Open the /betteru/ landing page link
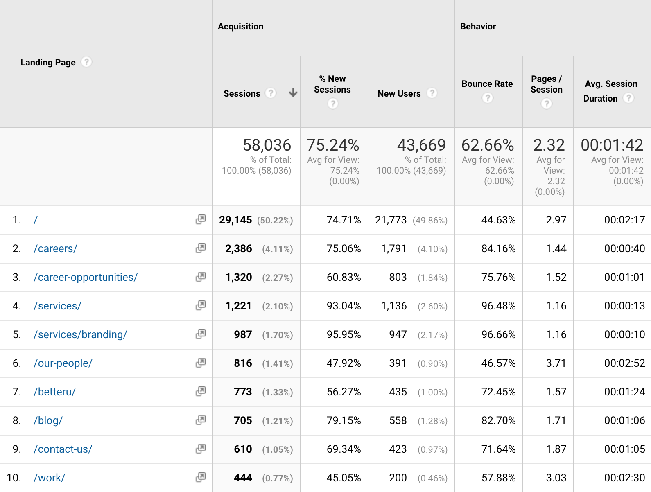Screen dimensions: 651x492 click(x=54, y=392)
